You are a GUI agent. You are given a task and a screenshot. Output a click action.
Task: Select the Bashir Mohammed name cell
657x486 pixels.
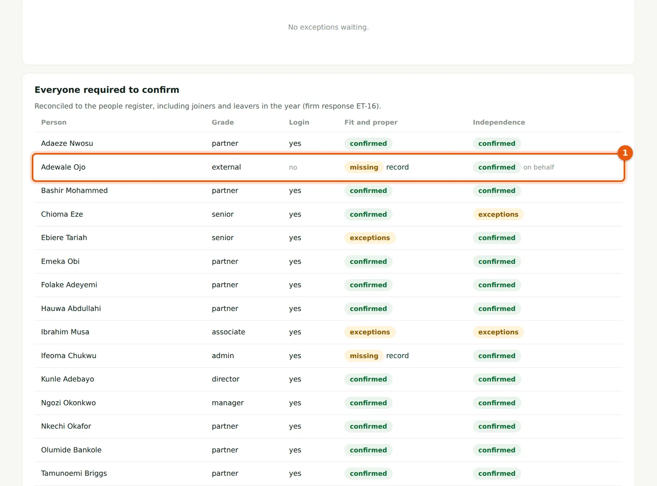(74, 190)
